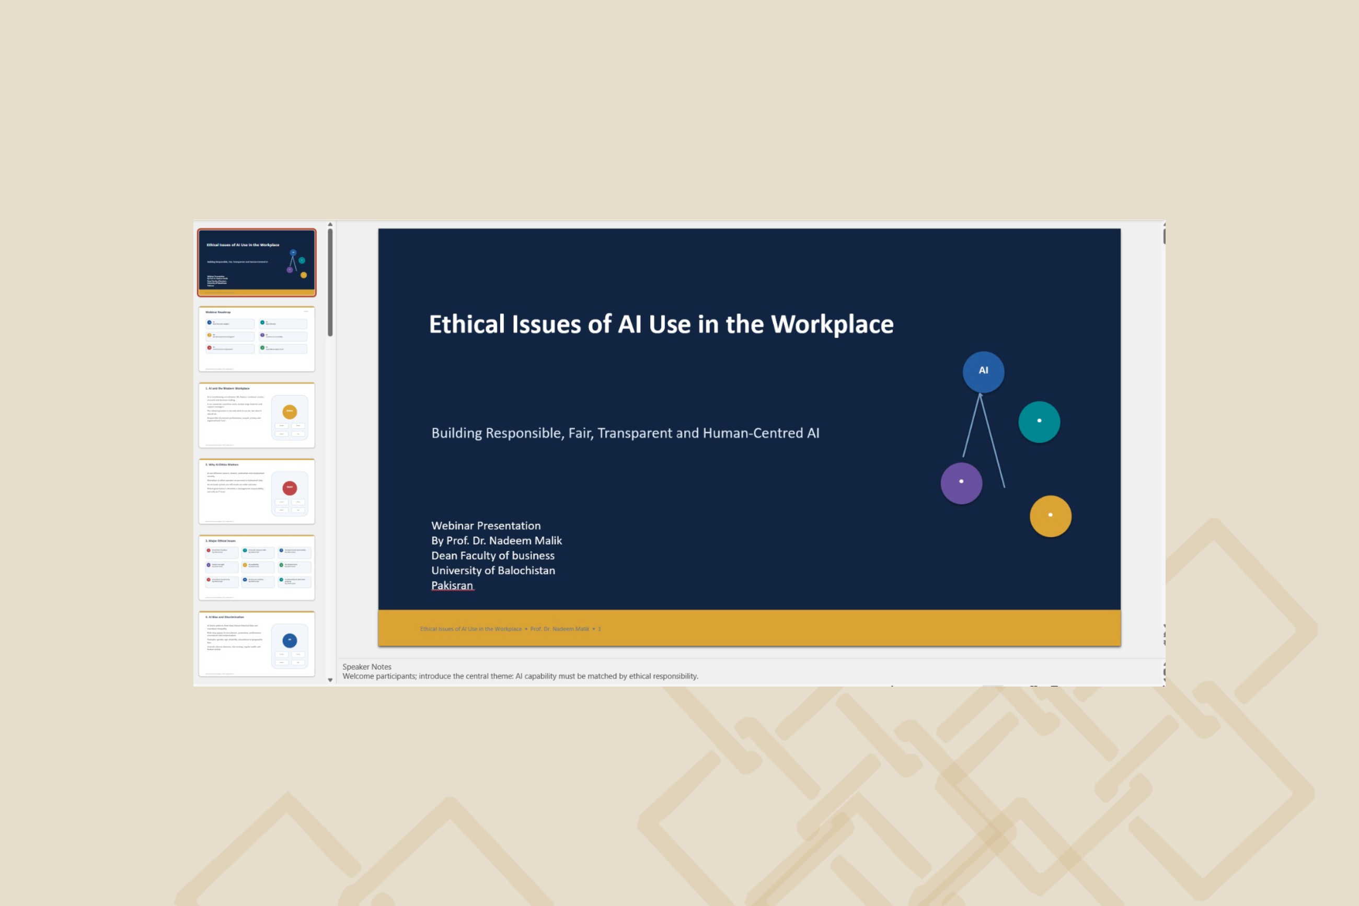The width and height of the screenshot is (1359, 906).
Task: Click the 'Webinar Presentation' text line
Action: click(x=486, y=526)
